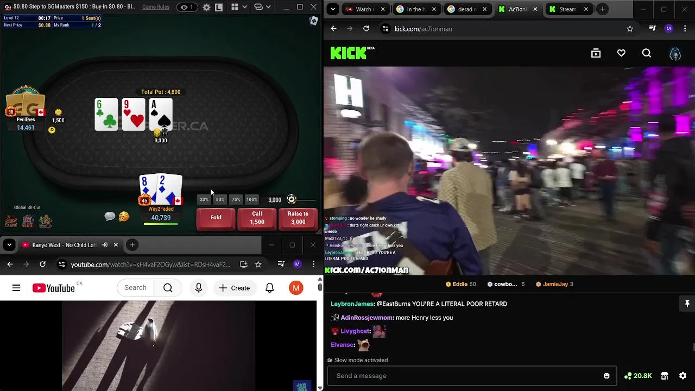Click AdinRossjewmom username in chat
695x391 pixels.
point(367,318)
